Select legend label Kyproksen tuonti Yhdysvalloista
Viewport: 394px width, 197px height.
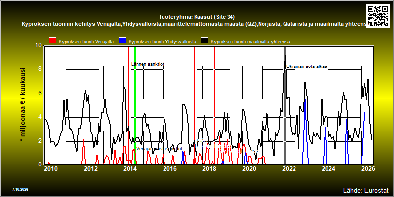162,42
